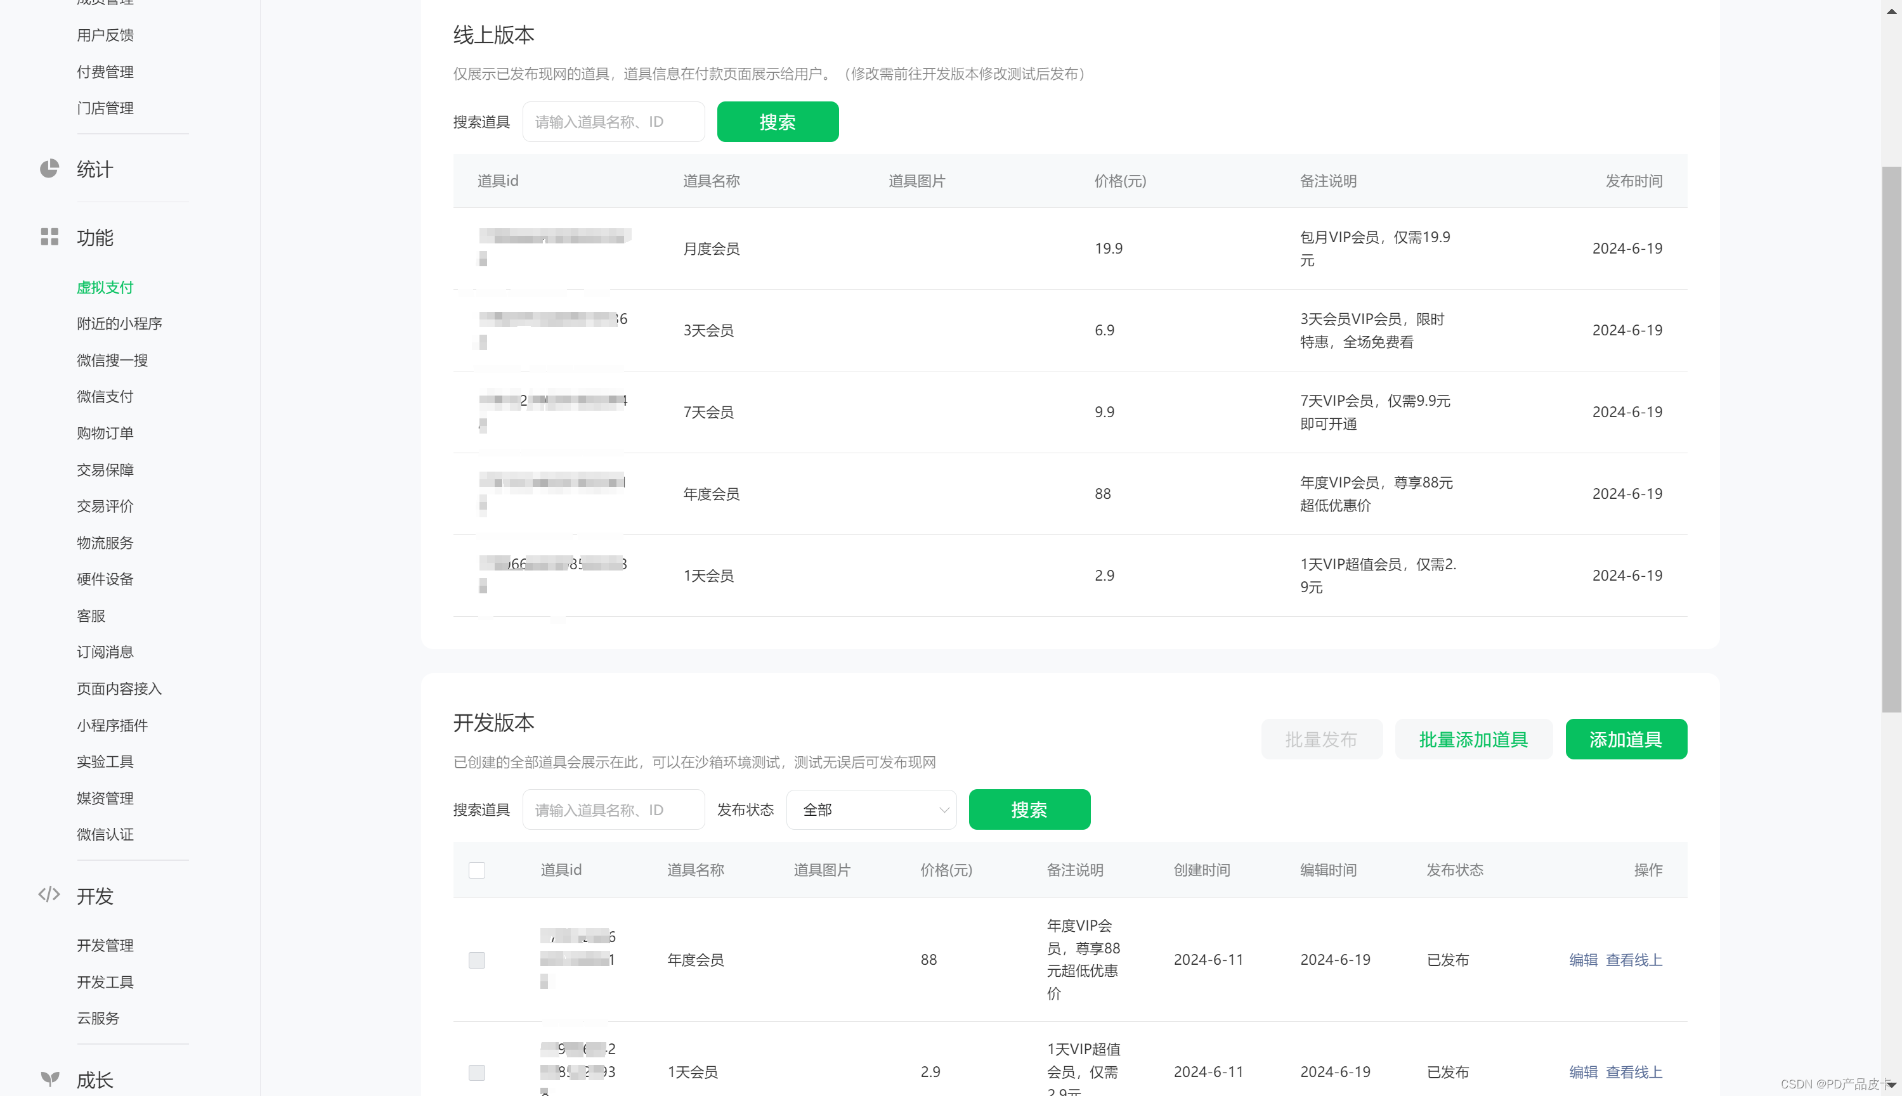Open 订阅消息 page
Image resolution: width=1902 pixels, height=1096 pixels.
click(x=105, y=653)
